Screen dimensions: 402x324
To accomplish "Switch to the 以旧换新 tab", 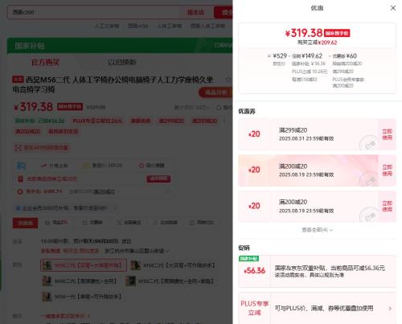I will pyautogui.click(x=122, y=63).
